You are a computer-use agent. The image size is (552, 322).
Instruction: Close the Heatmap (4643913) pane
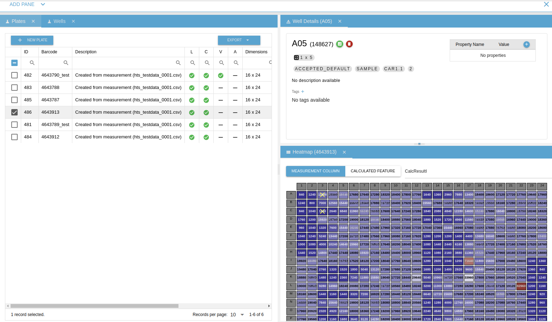pyautogui.click(x=344, y=152)
